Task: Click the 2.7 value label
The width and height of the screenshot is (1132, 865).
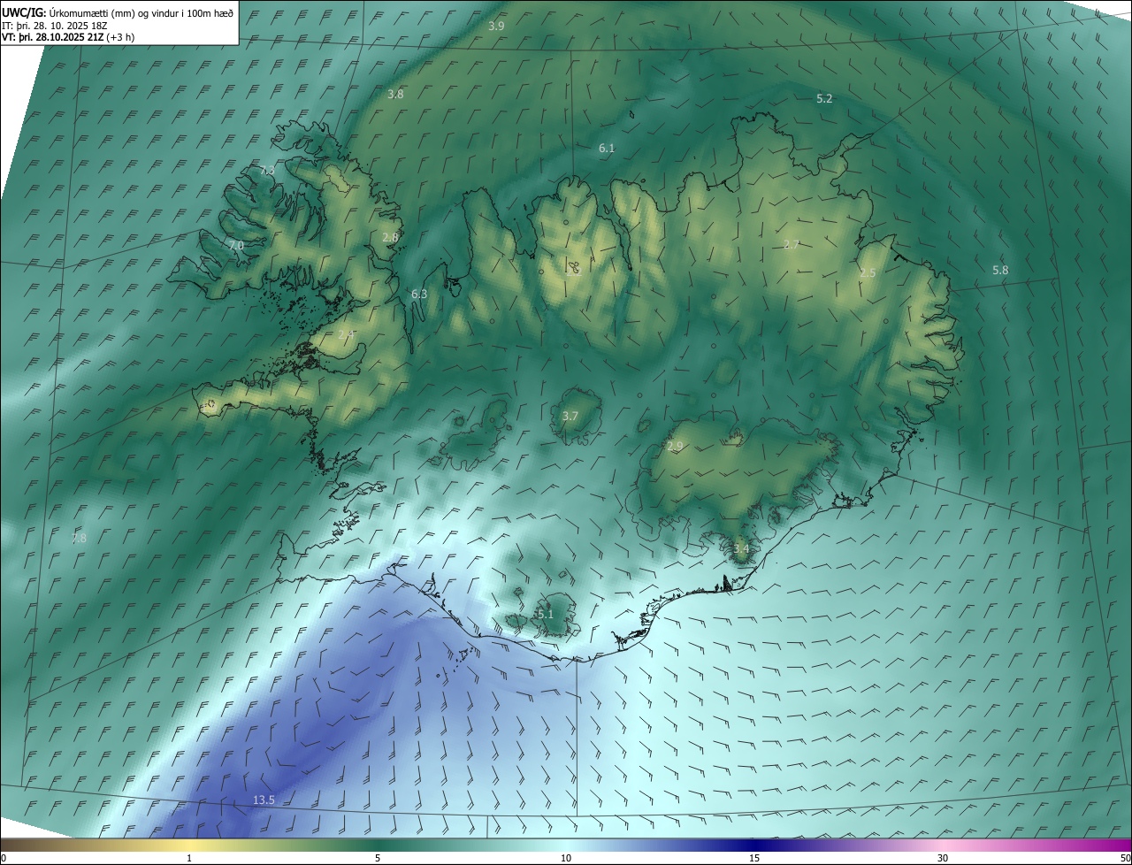Action: (792, 245)
